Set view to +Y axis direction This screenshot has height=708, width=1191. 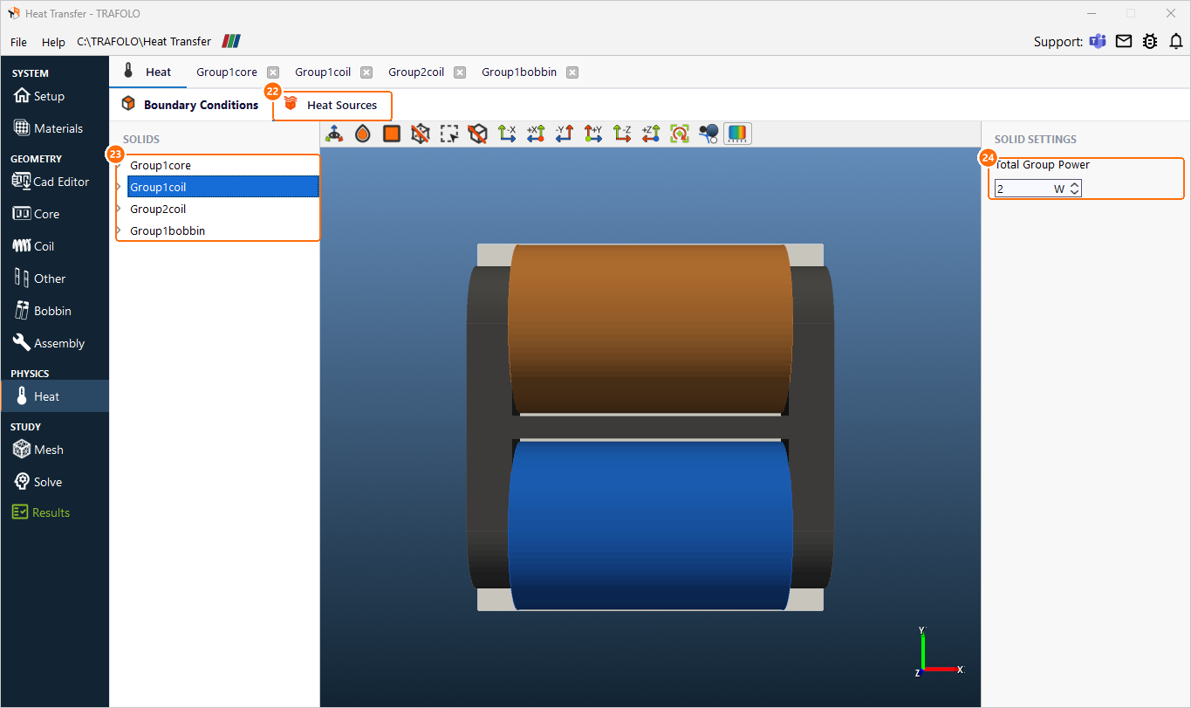pyautogui.click(x=593, y=134)
